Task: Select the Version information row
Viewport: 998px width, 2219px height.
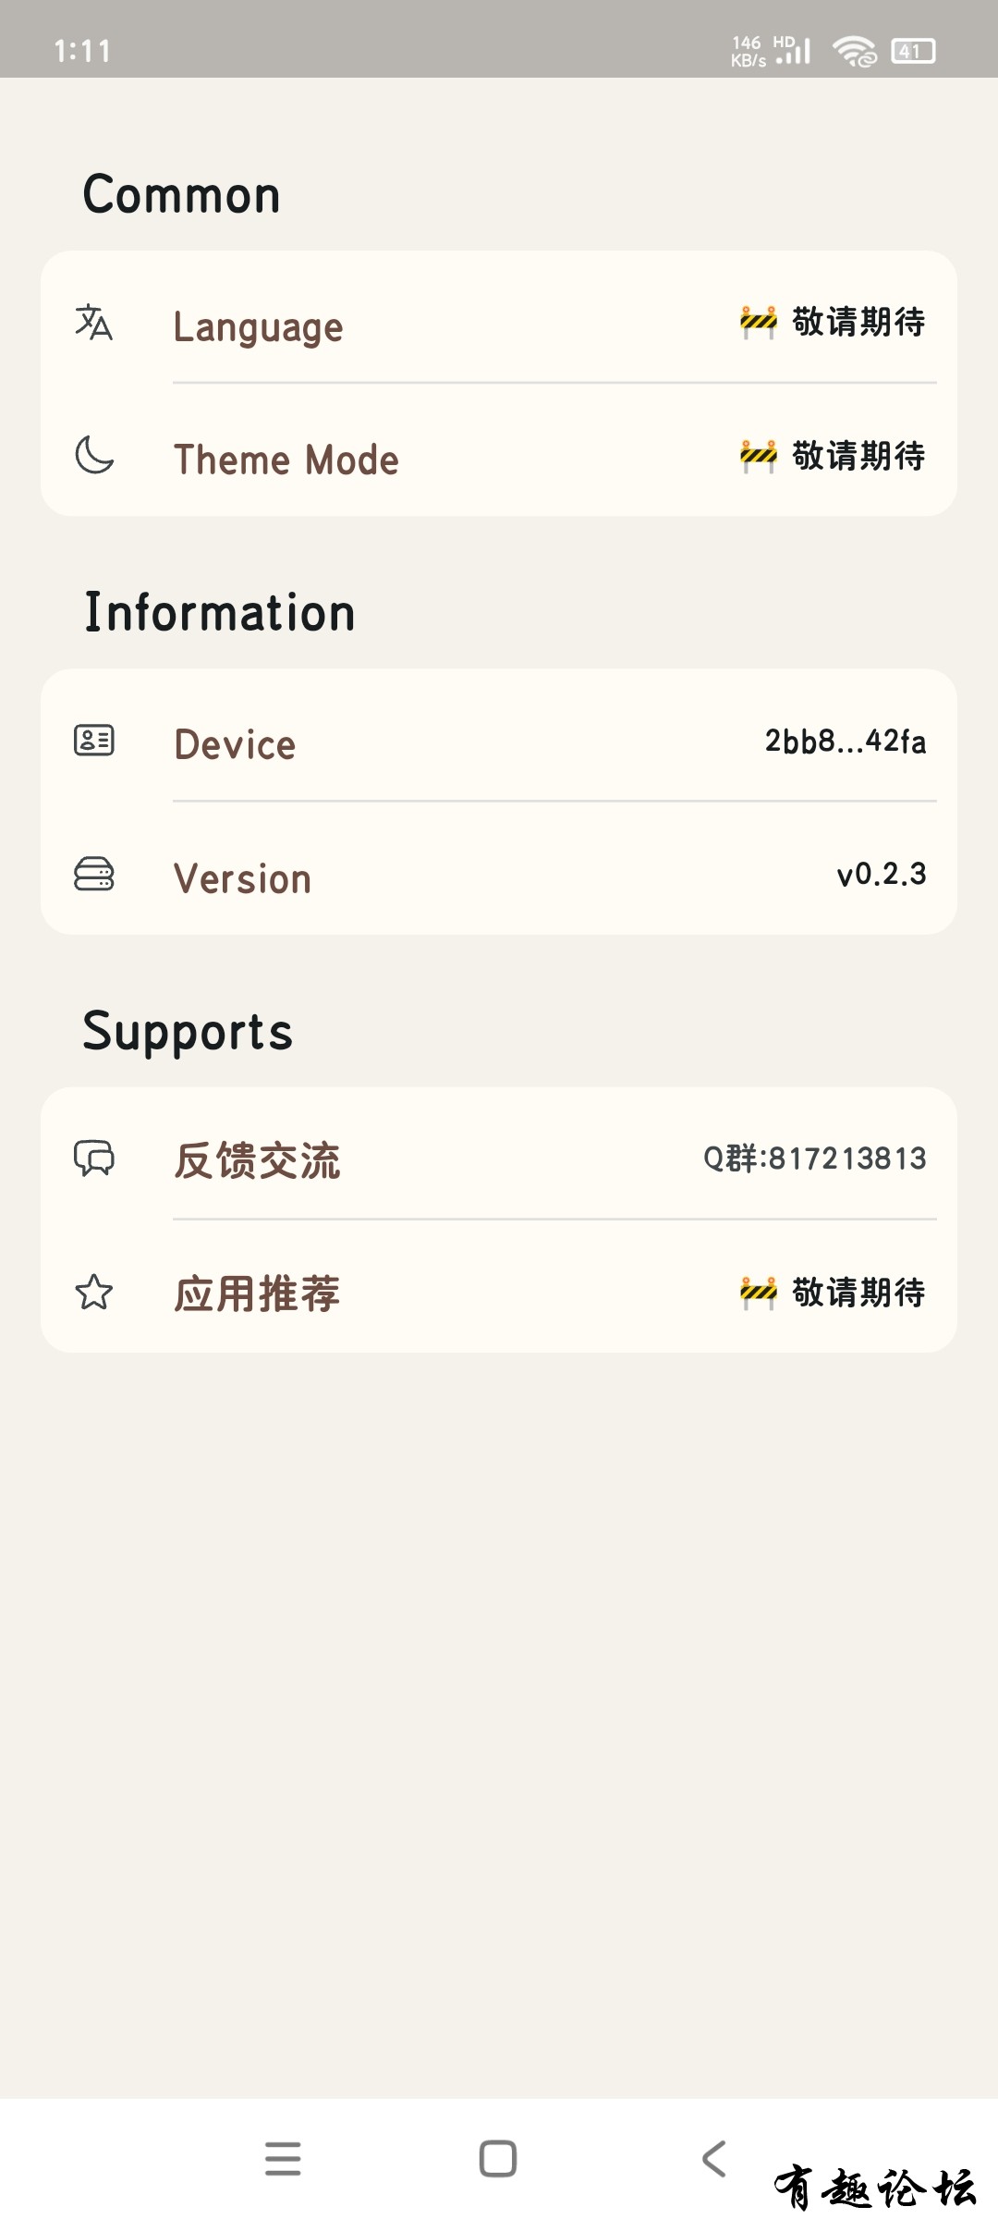Action: click(499, 868)
